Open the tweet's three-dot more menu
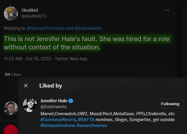Screen dimensions: 187x134 [167, 10]
